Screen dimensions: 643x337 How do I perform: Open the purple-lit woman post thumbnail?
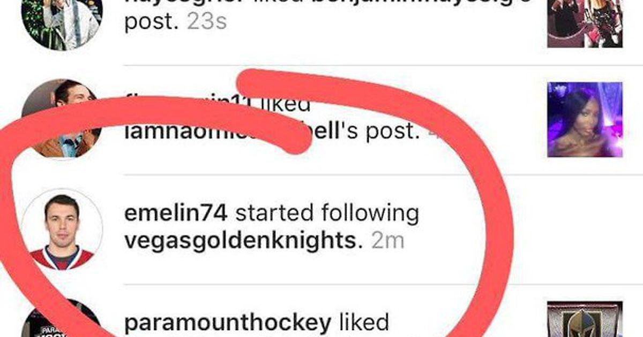tap(585, 119)
